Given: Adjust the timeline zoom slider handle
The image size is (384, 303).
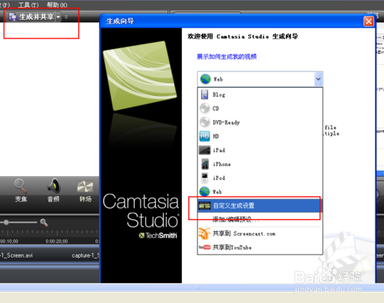Looking at the screenshot, I should tap(6, 222).
